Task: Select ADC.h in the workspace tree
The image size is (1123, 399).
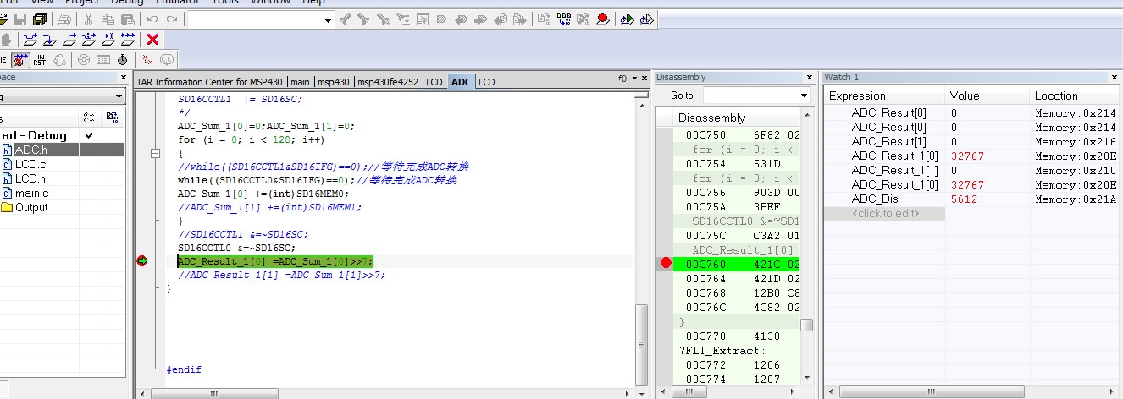Action: click(30, 150)
